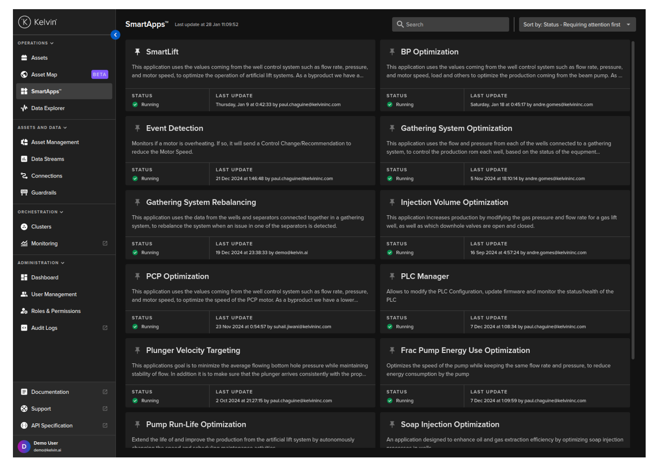The width and height of the screenshot is (659, 467).
Task: Click the Demo User avatar
Action: tap(24, 447)
